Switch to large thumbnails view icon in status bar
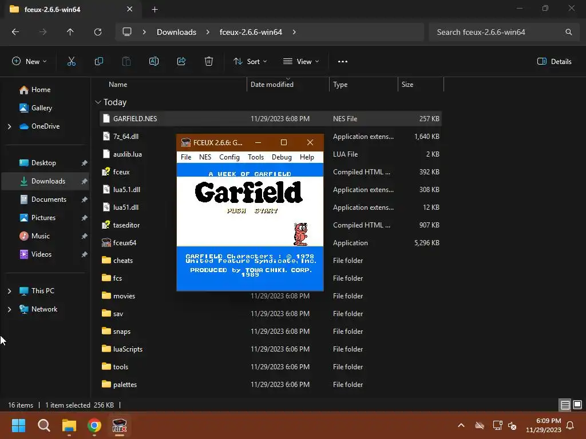The height and width of the screenshot is (439, 586). tap(577, 405)
